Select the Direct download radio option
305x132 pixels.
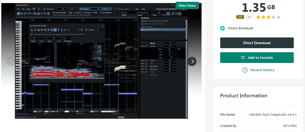pyautogui.click(x=222, y=28)
